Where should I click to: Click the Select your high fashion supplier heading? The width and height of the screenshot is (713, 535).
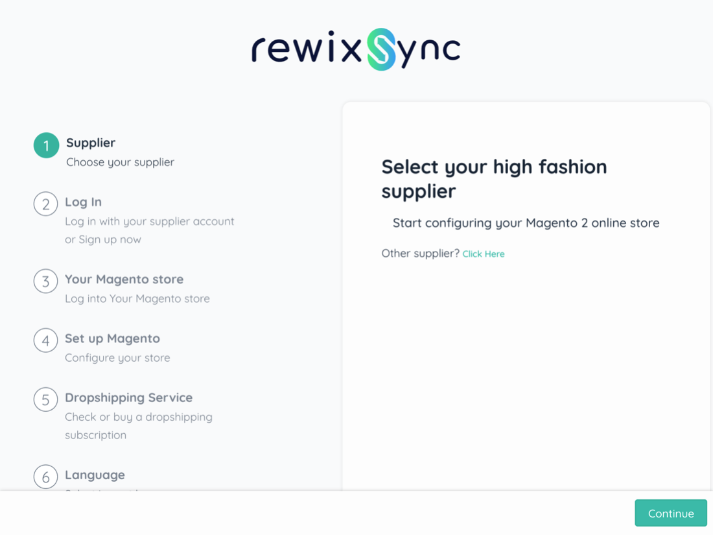click(x=494, y=179)
